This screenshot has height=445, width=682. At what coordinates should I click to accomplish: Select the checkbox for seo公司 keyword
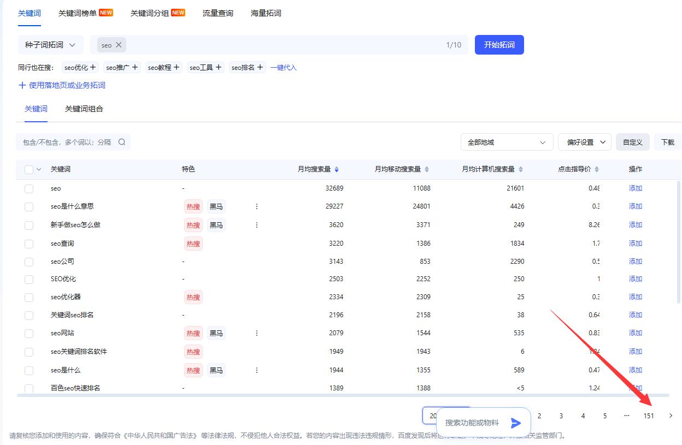click(29, 262)
